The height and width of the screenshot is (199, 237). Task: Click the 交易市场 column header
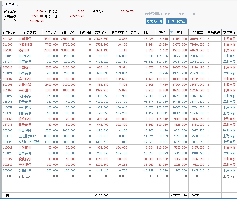(x=229, y=33)
